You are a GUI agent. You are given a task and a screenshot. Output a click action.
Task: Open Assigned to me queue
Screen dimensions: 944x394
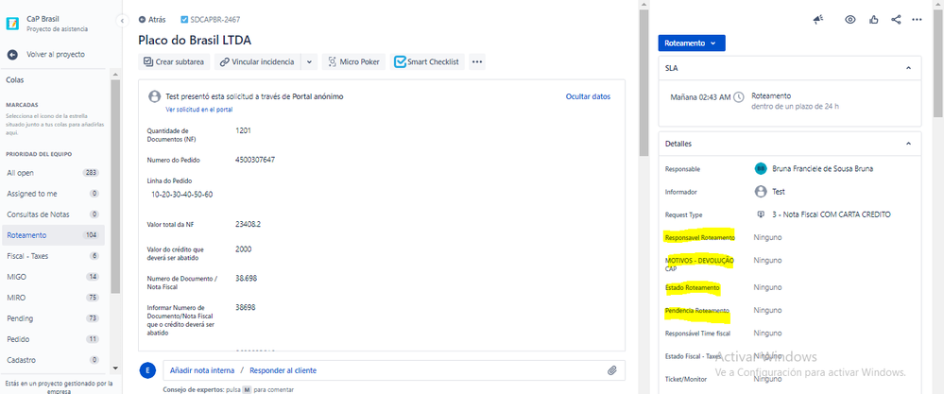(53, 194)
